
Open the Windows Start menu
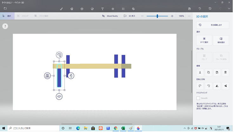pyautogui.click(x=4, y=128)
